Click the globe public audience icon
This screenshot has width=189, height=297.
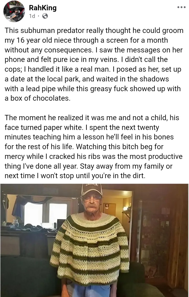click(45, 16)
